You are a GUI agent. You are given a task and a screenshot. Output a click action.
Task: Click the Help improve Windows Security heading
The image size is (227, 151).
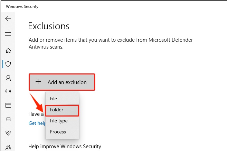65,147
